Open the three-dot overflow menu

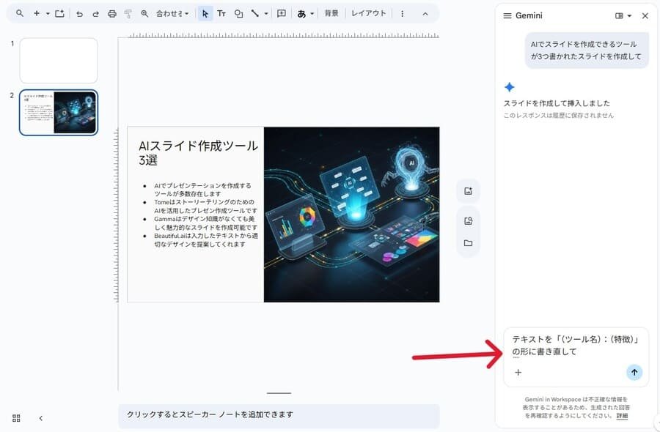(400, 12)
